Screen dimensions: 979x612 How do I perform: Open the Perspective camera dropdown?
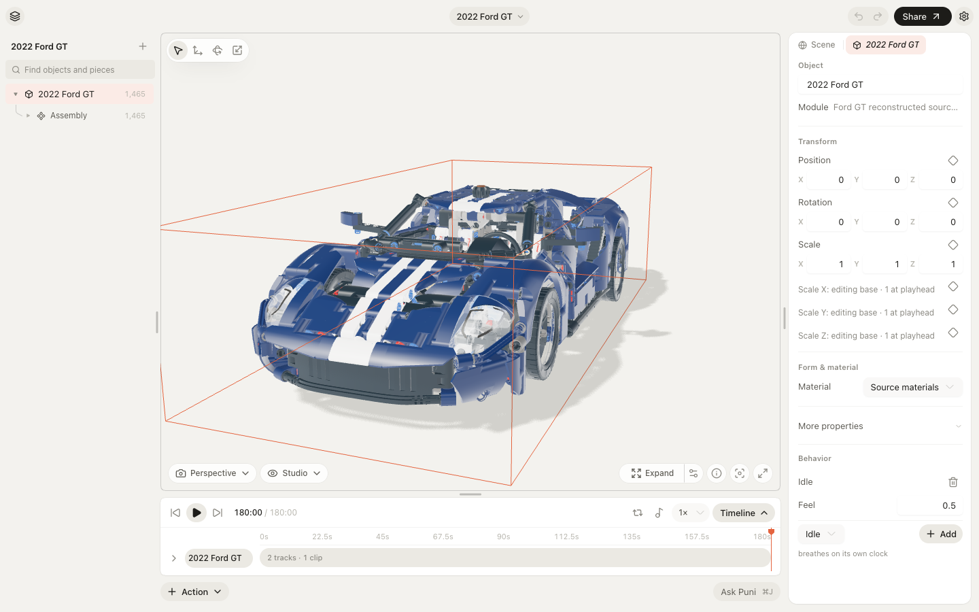tap(212, 473)
